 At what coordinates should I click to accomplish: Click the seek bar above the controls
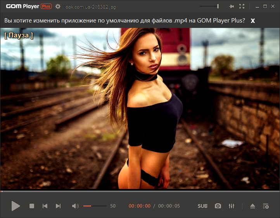coord(140,191)
